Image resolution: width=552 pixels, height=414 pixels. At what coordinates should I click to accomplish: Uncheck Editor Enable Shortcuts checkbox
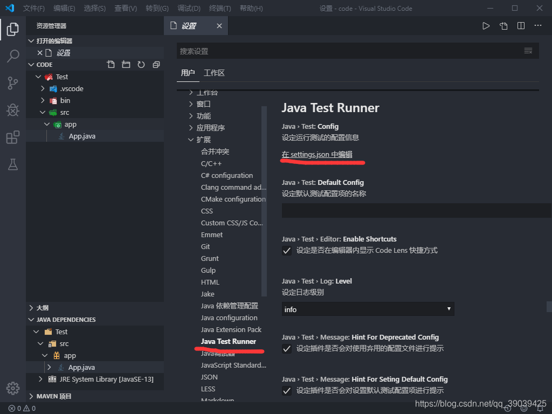pos(287,251)
